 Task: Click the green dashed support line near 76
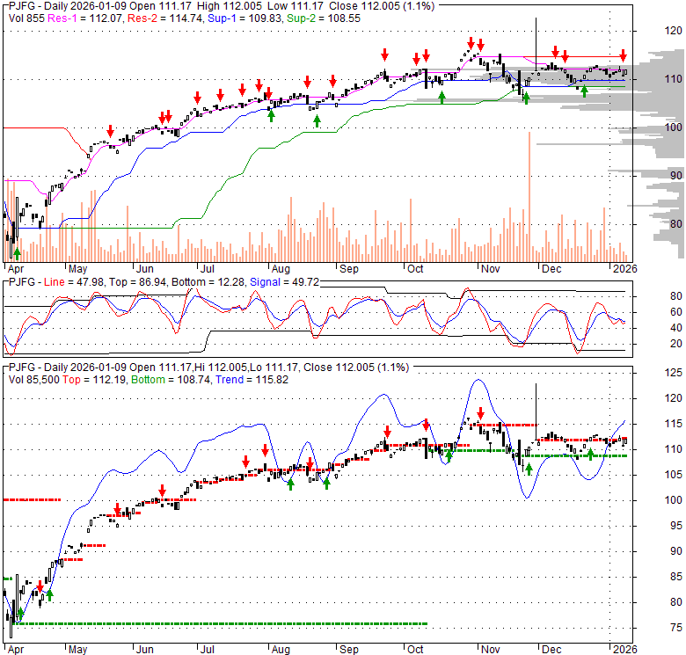point(220,624)
